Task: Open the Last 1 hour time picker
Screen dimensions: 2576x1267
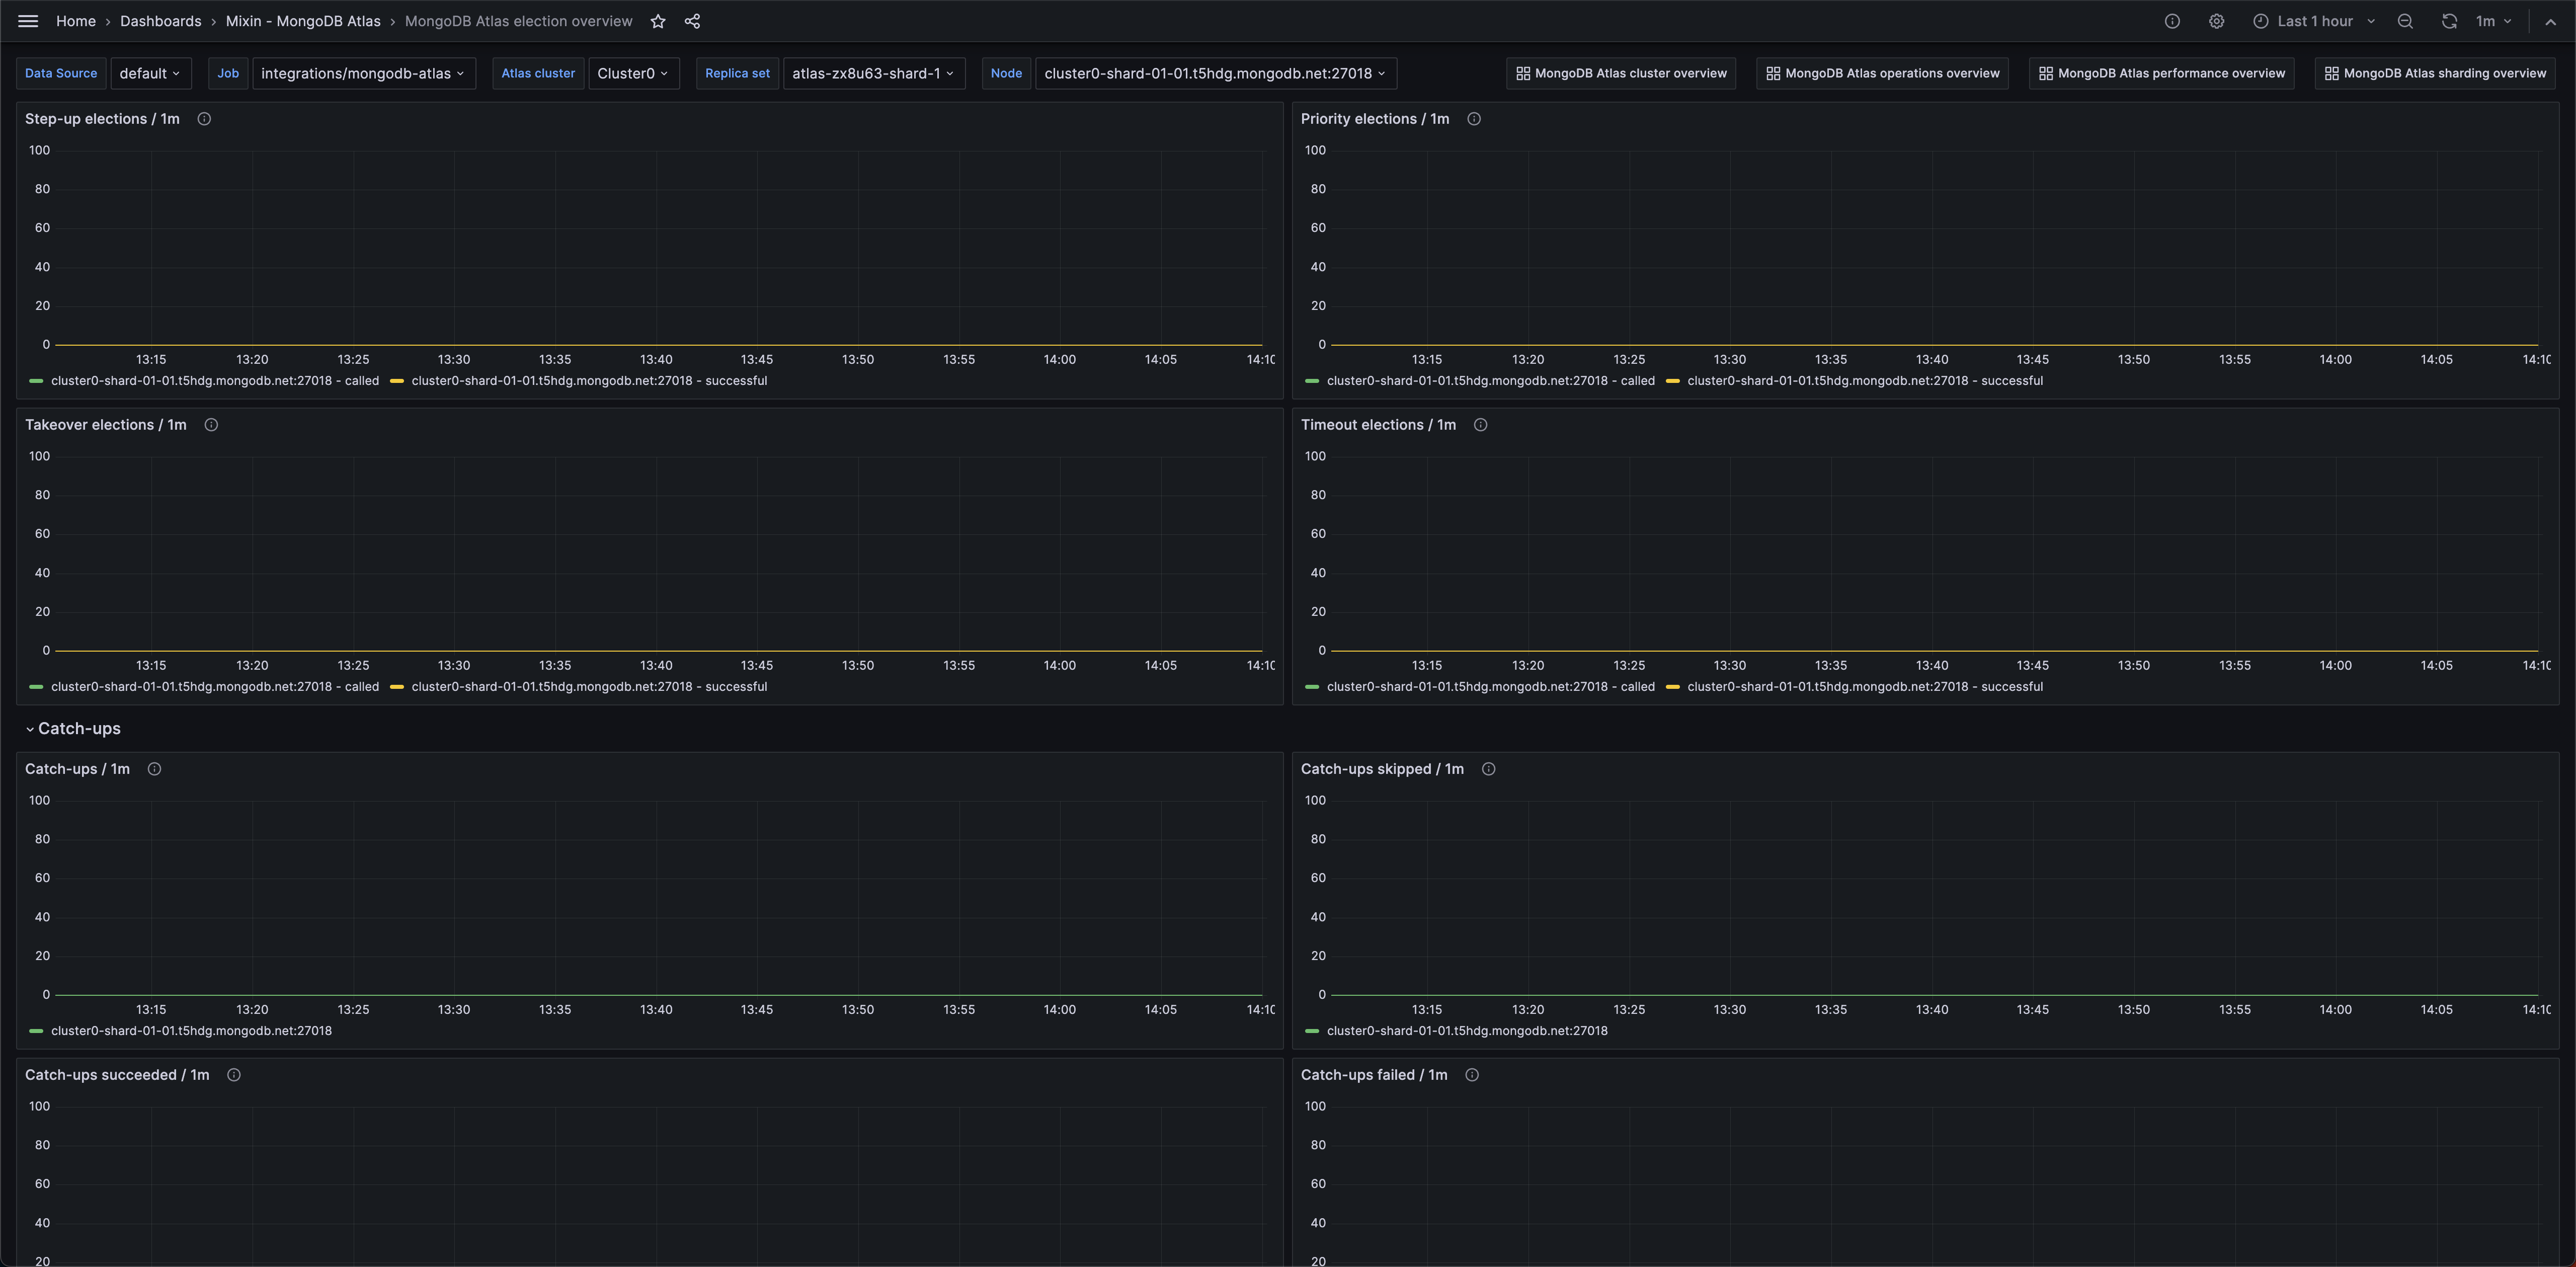Action: click(2313, 21)
